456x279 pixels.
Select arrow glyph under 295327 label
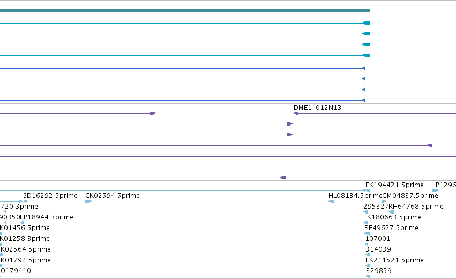pos(365,212)
